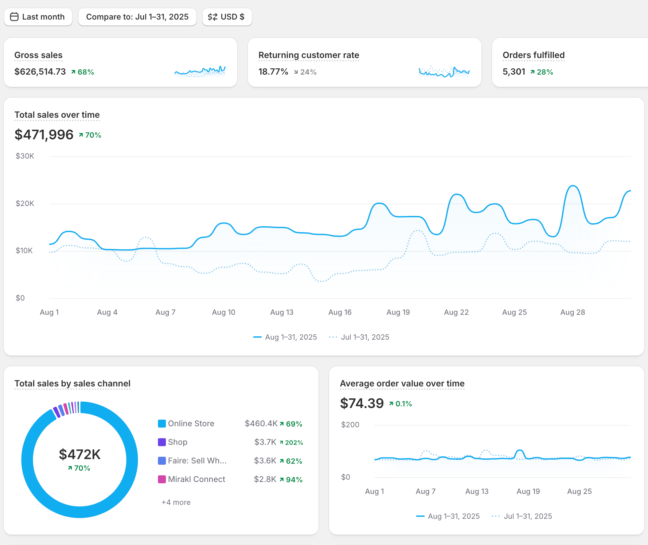Click the Gross sales sparkline chart
This screenshot has width=648, height=545.
click(x=200, y=71)
